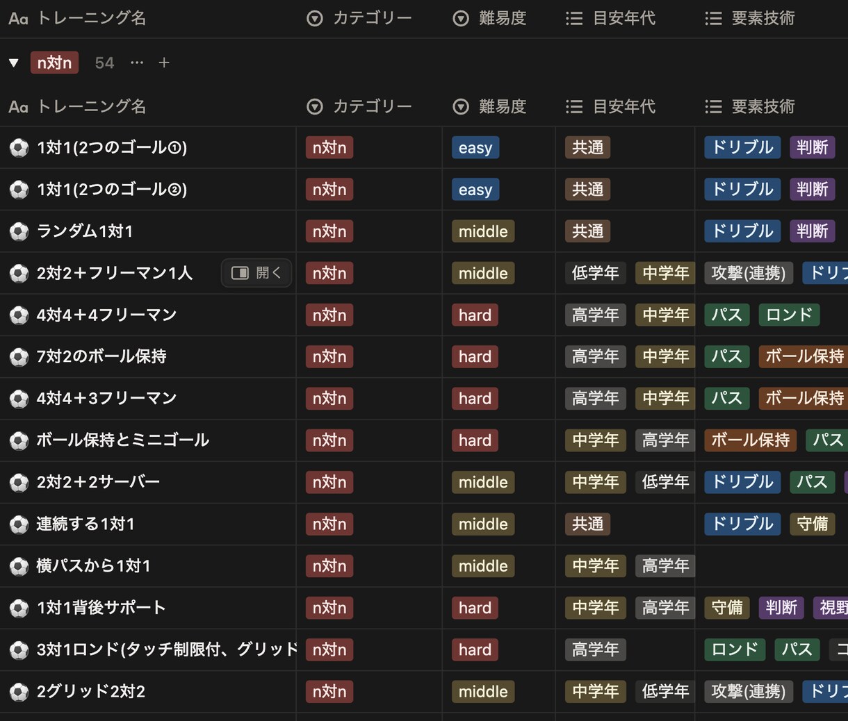848x721 pixels.
Task: Click middle tag in ランダム1対1 row
Action: pyautogui.click(x=483, y=231)
